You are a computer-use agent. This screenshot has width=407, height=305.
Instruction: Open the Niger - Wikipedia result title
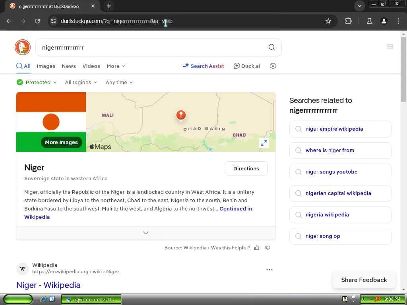tap(48, 285)
